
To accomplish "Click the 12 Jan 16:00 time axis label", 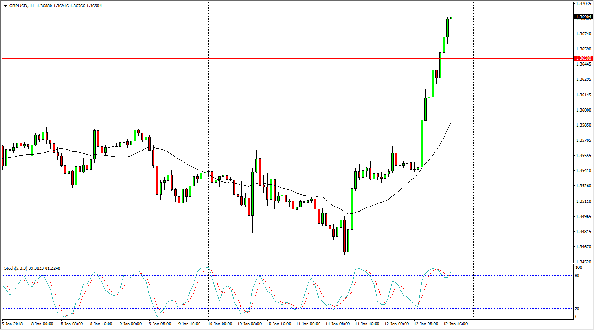I will tap(456, 324).
